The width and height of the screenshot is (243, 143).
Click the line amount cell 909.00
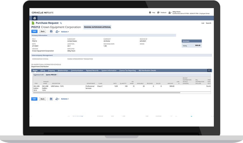(x=172, y=86)
